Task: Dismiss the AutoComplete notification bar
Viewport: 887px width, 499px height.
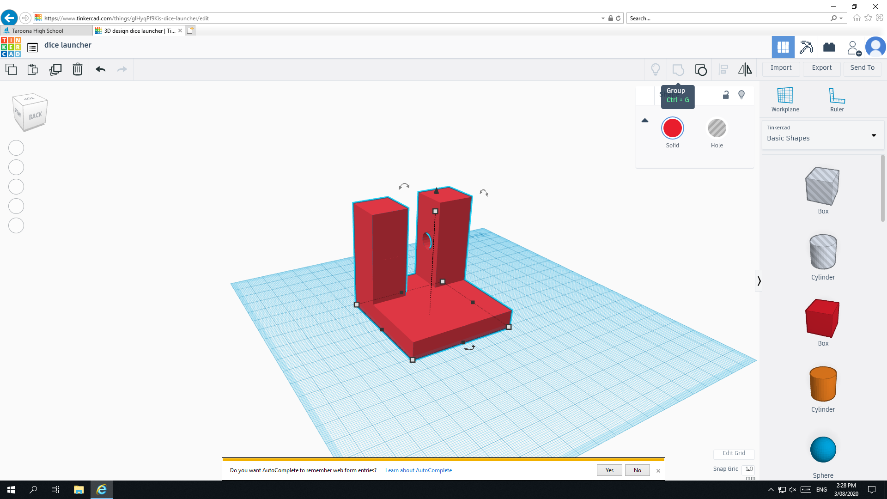Action: 658,471
